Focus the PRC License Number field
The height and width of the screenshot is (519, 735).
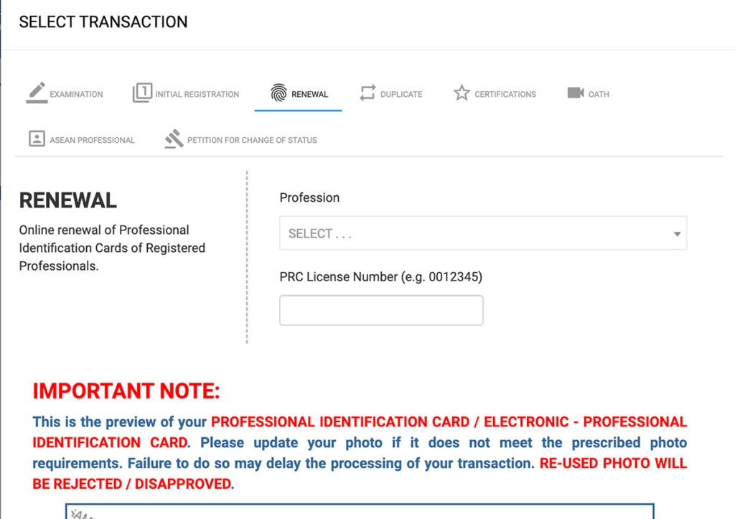(381, 310)
